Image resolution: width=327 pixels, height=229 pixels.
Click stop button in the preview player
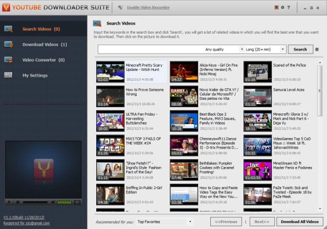click(18, 202)
